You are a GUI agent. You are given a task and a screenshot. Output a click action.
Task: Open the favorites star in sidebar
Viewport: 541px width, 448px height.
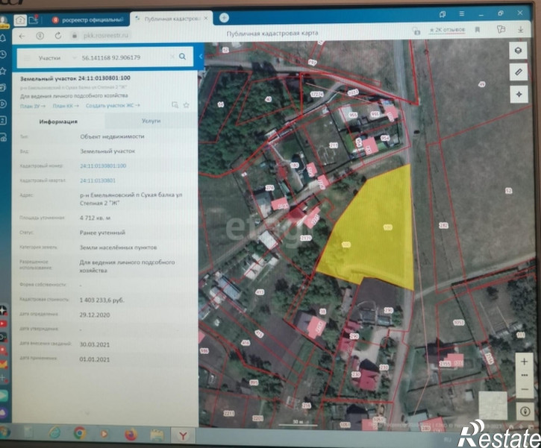point(3,71)
